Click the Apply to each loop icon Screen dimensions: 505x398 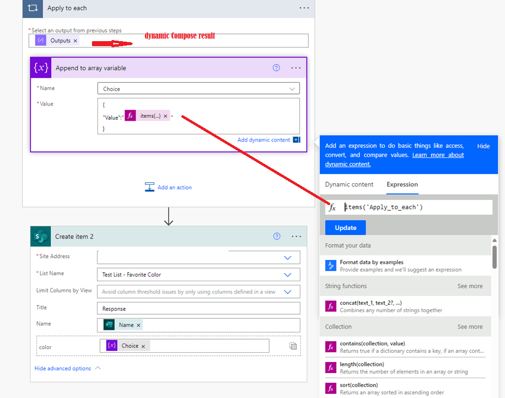tap(33, 8)
